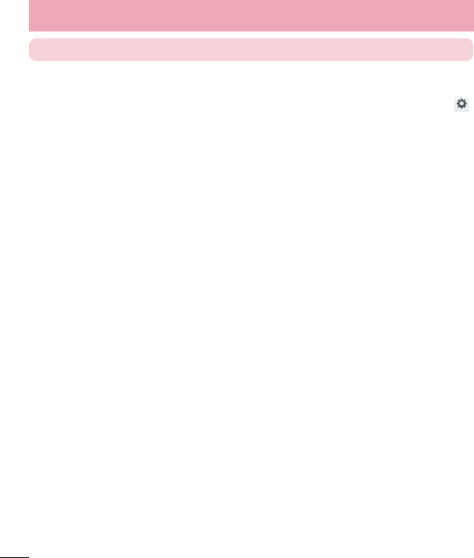Click the pink top header strip
The width and height of the screenshot is (474, 558).
pyautogui.click(x=251, y=15)
